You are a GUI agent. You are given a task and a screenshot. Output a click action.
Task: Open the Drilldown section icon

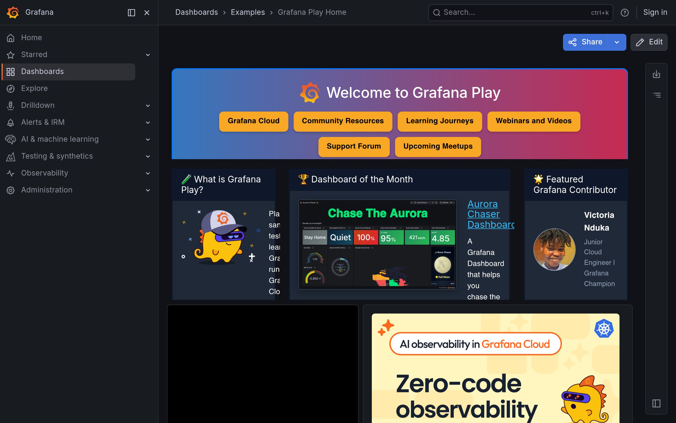click(x=11, y=105)
